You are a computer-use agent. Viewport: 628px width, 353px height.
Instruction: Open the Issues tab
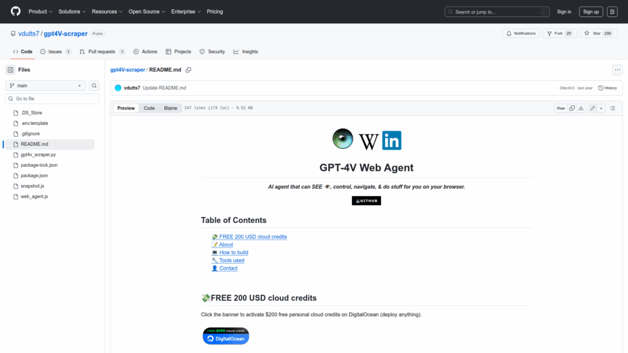pyautogui.click(x=56, y=51)
